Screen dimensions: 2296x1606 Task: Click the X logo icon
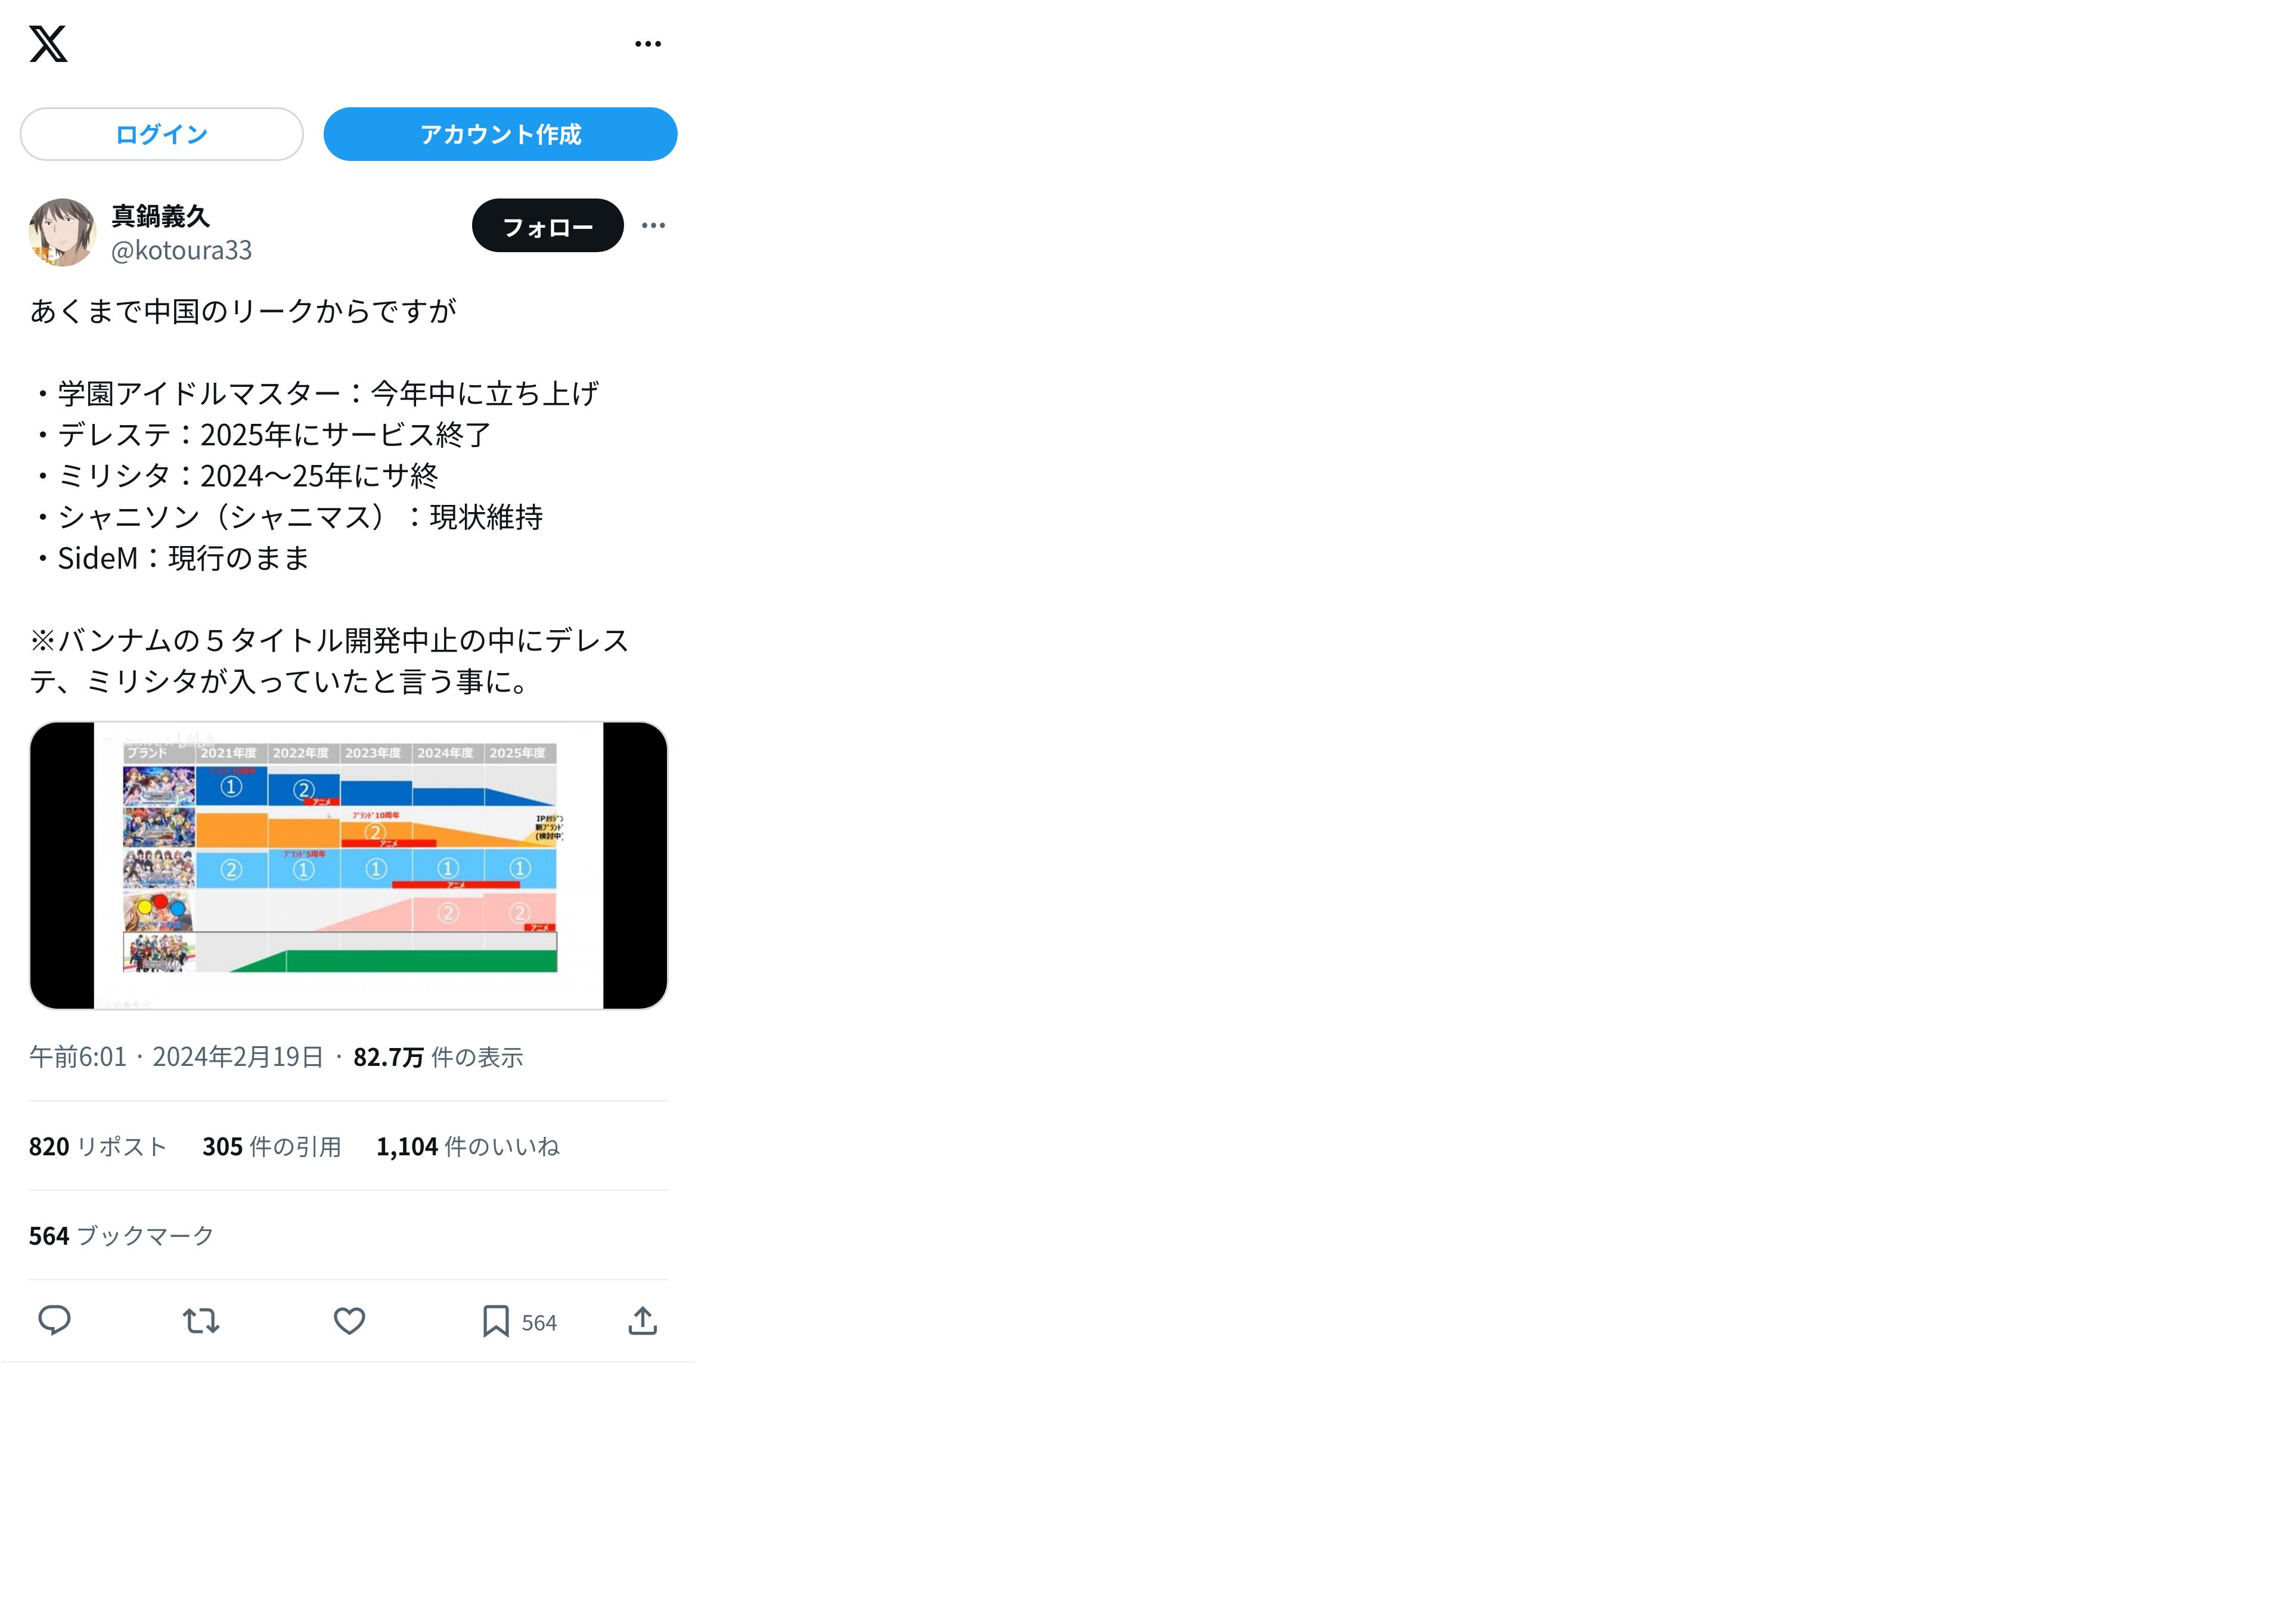click(x=48, y=44)
